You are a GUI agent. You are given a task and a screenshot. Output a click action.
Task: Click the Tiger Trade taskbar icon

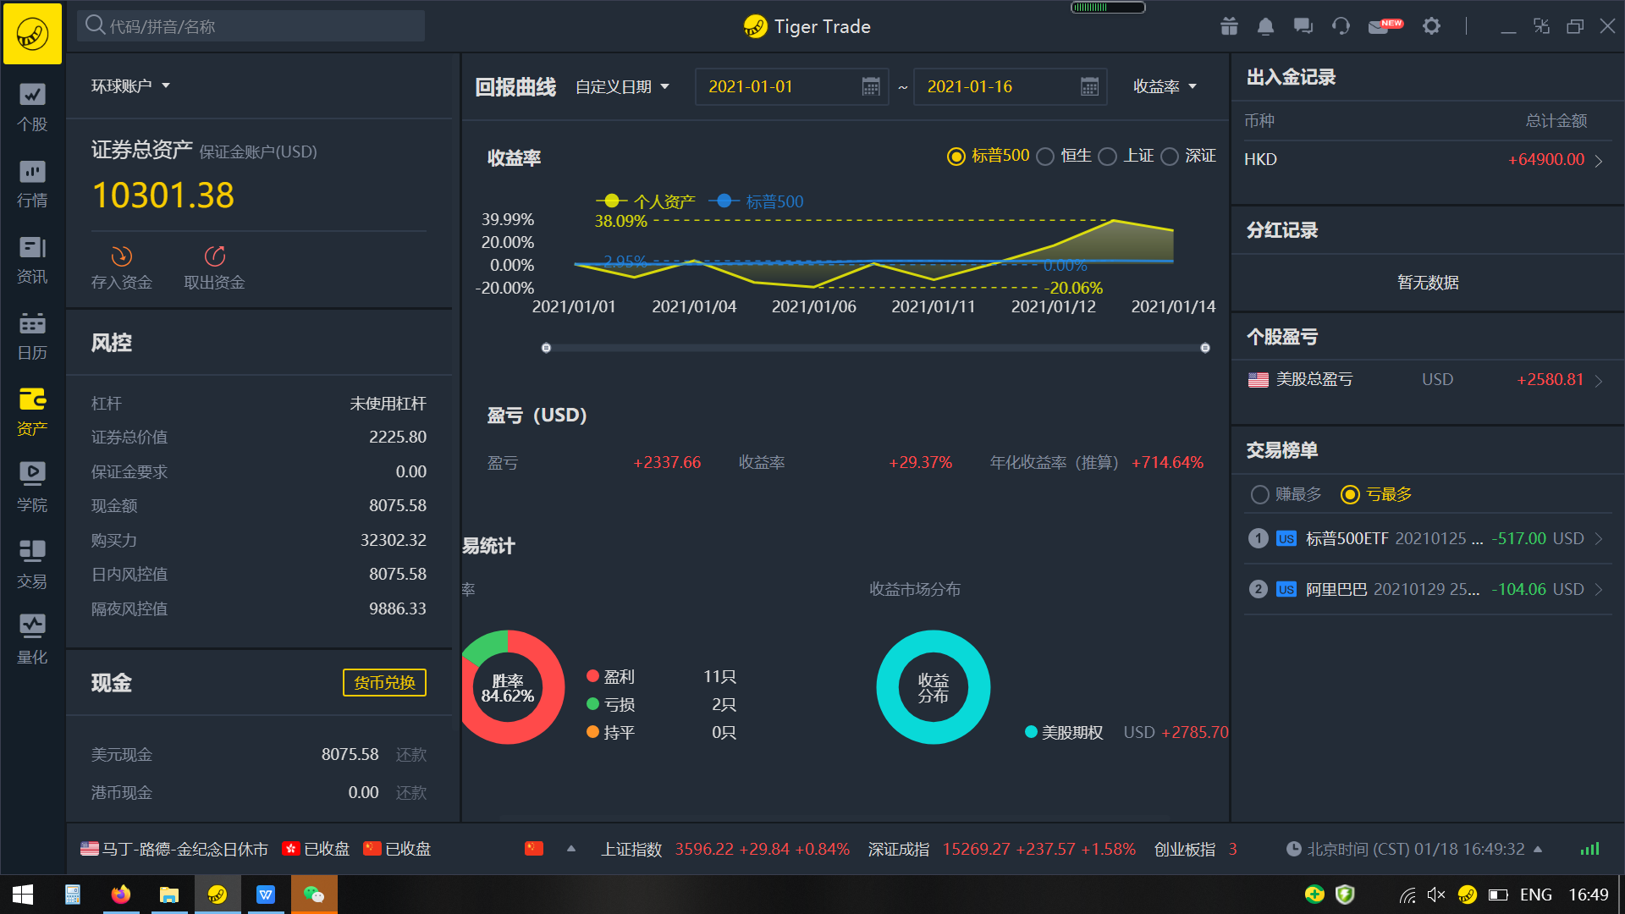(218, 895)
